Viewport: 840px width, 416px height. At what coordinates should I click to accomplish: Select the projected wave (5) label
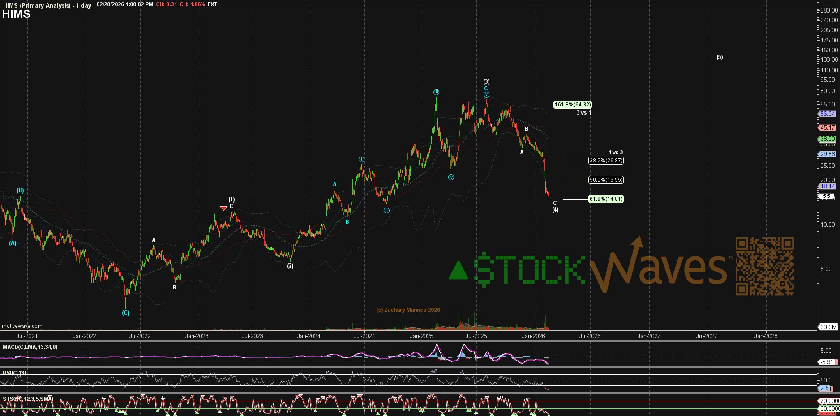[719, 57]
